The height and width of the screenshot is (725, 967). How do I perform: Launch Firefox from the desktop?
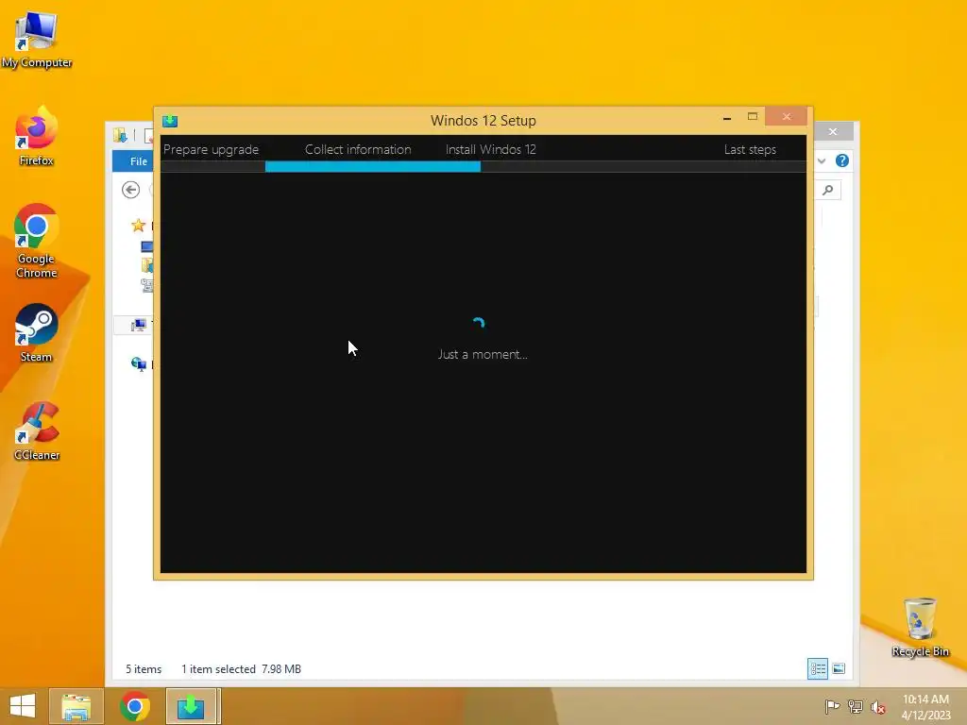[37, 136]
